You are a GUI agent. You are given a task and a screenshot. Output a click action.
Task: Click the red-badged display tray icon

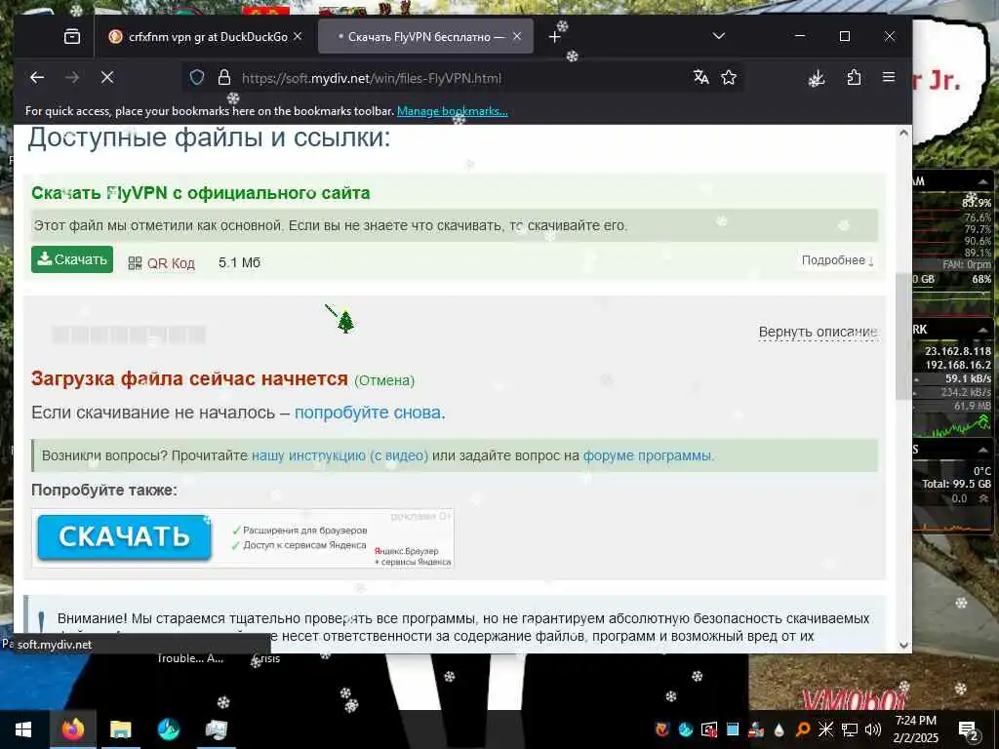[708, 729]
